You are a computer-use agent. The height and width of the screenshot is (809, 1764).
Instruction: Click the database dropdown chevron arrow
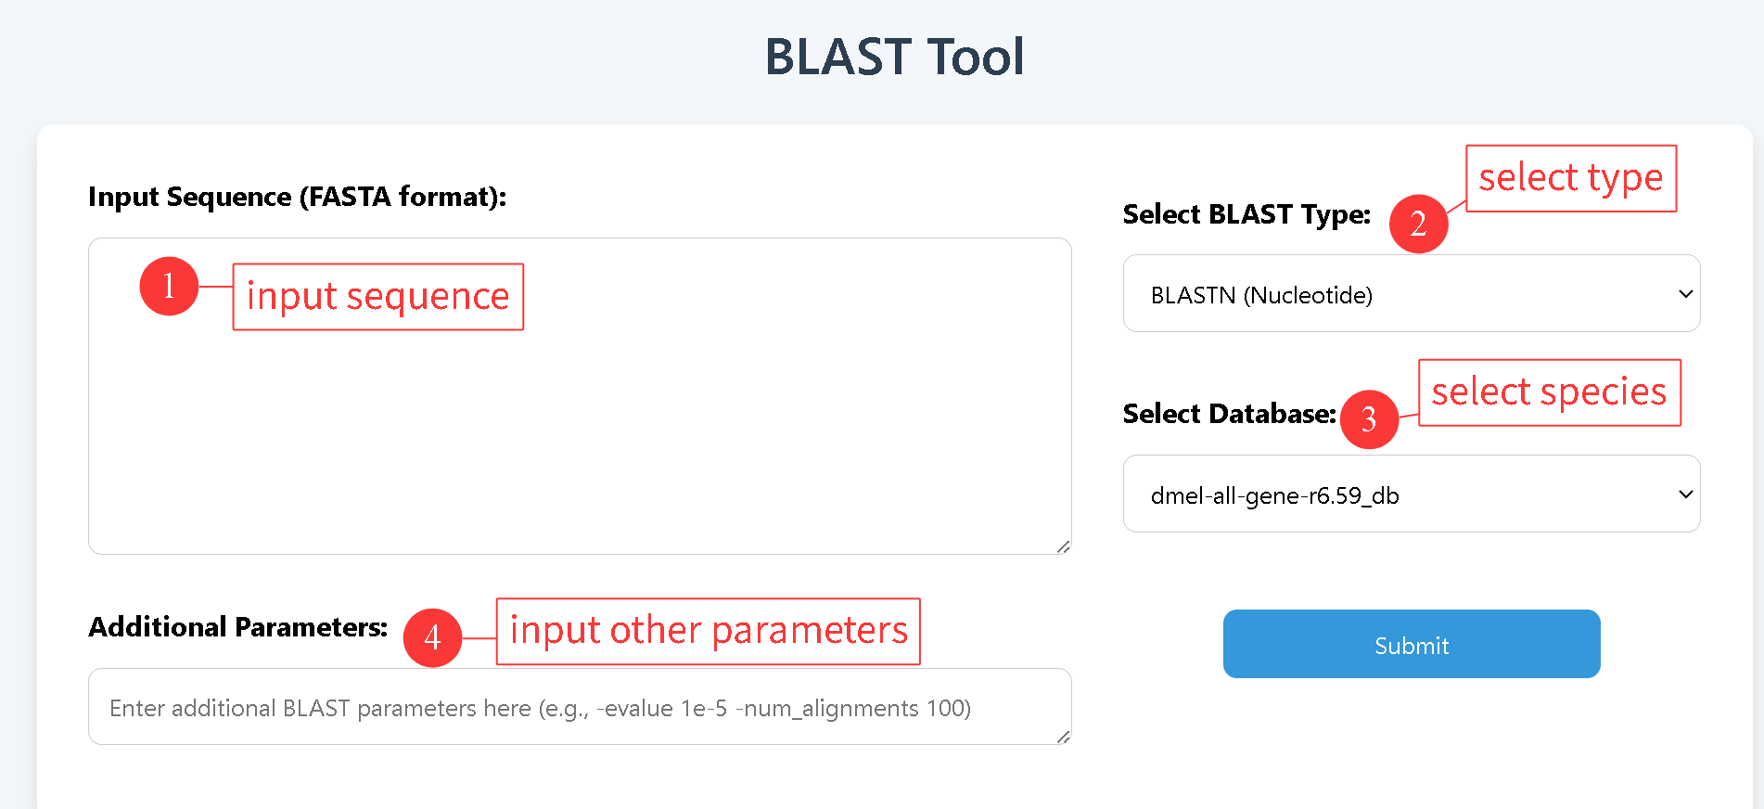pos(1685,494)
